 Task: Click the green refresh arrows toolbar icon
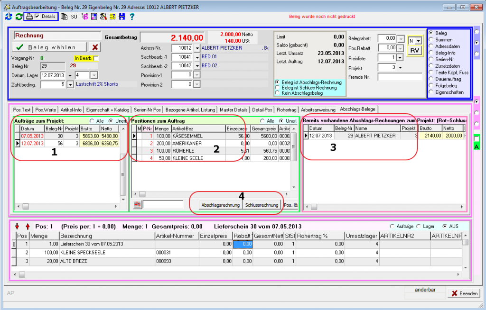point(19,17)
